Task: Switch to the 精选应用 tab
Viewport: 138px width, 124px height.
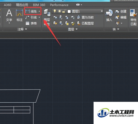Action: click(x=22, y=5)
